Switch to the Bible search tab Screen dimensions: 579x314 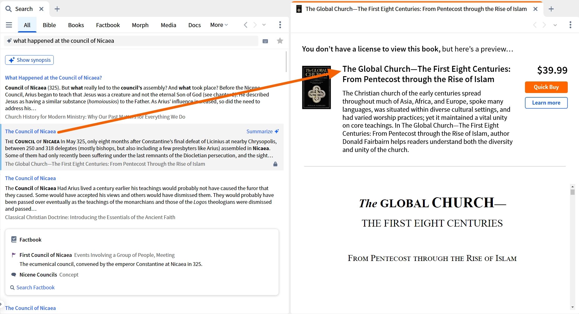[x=49, y=25]
